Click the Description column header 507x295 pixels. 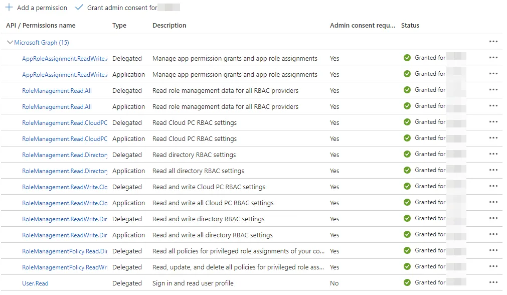click(169, 26)
